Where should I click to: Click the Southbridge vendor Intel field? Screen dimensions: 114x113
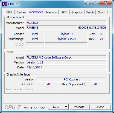(x=35, y=39)
